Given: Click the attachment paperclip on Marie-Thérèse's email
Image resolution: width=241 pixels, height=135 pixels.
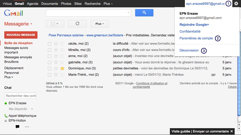Looking at the screenshot, I should coord(213,75).
